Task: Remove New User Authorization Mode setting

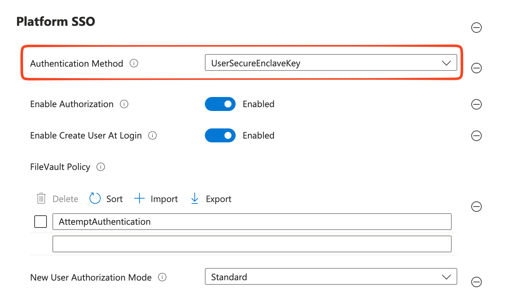Action: pyautogui.click(x=476, y=282)
